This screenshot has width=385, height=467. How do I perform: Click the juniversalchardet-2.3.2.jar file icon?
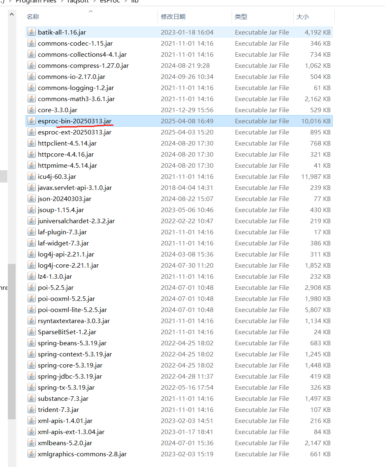click(x=32, y=221)
